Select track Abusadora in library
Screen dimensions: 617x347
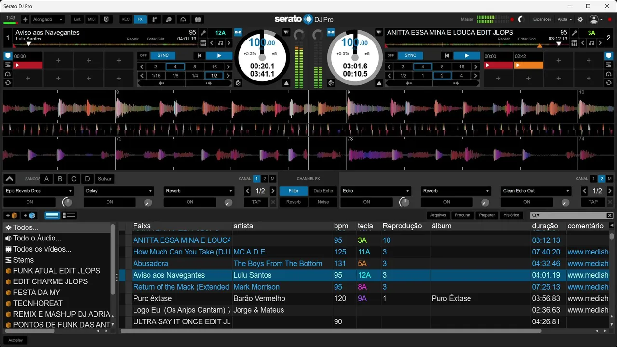pos(150,264)
